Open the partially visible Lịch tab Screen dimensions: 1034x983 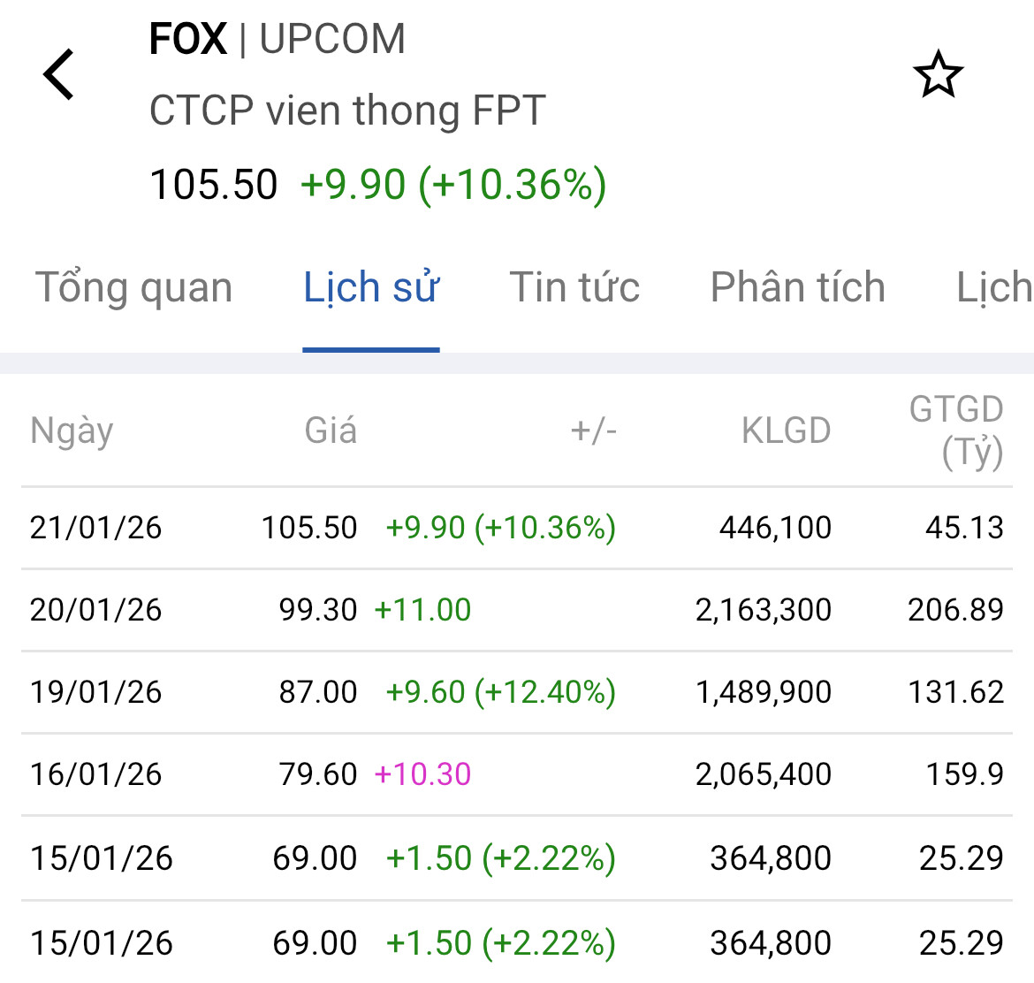(x=994, y=287)
